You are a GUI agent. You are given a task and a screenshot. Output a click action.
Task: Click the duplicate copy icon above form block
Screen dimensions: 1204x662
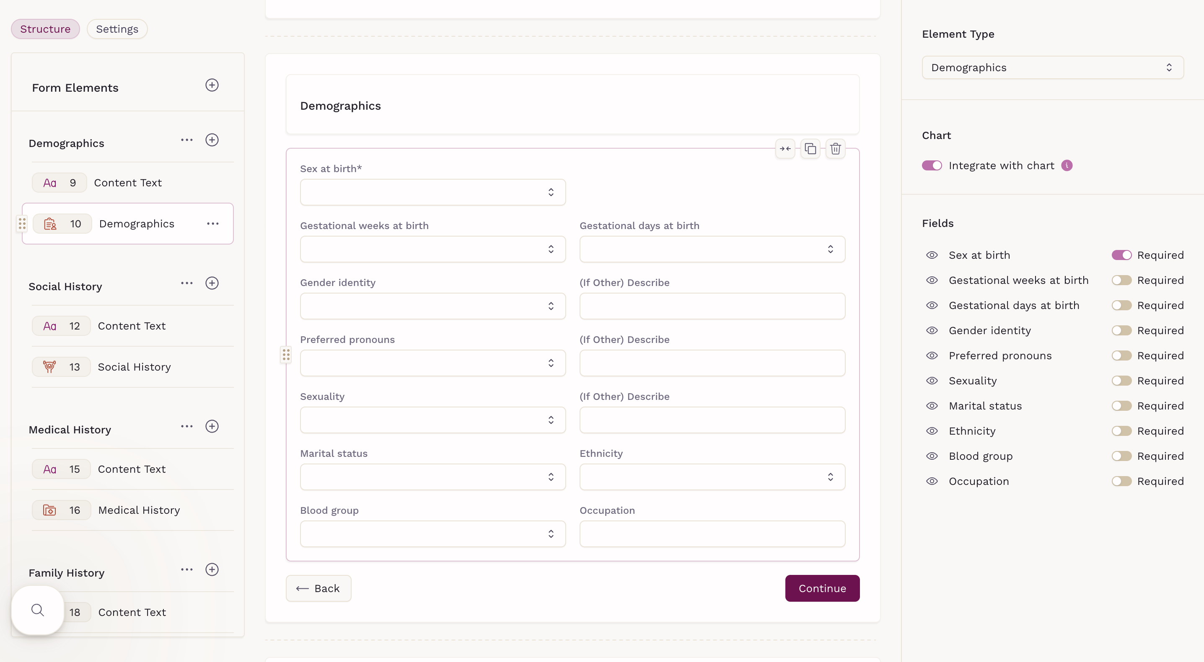click(810, 149)
